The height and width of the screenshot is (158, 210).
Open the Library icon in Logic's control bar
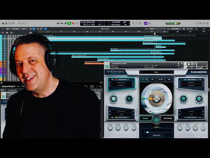coord(3,23)
